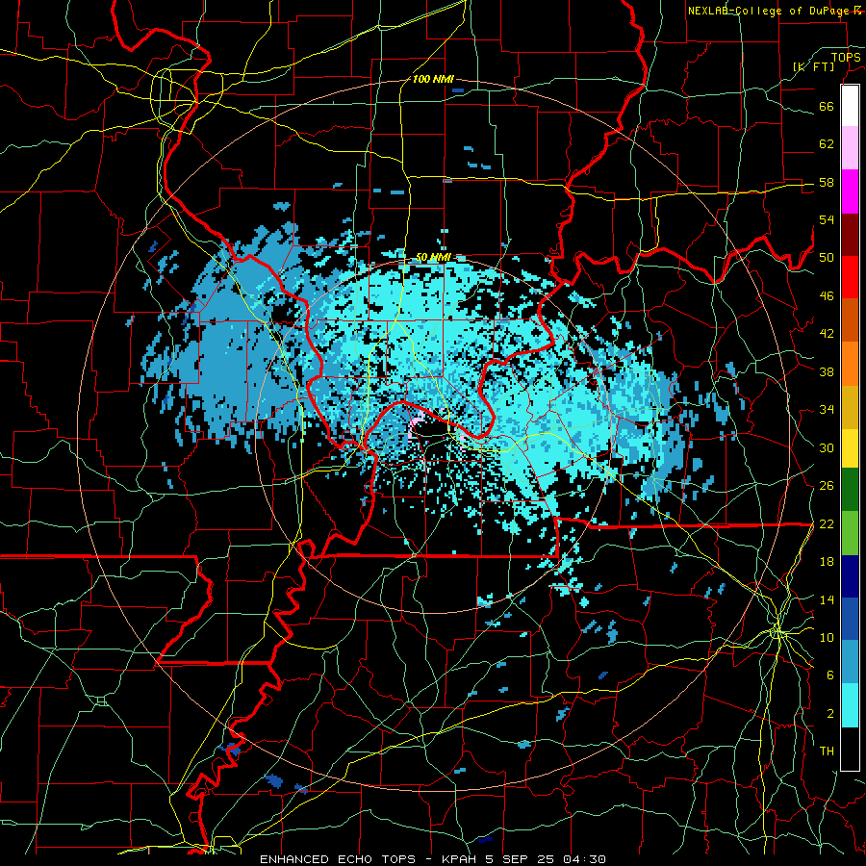Image resolution: width=866 pixels, height=866 pixels.
Task: Click the legend value 38
Action: tap(827, 371)
